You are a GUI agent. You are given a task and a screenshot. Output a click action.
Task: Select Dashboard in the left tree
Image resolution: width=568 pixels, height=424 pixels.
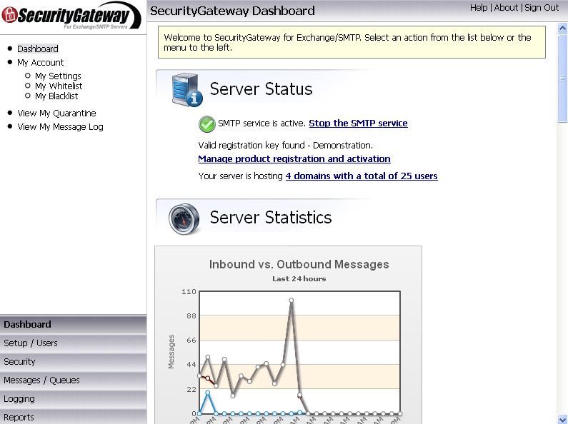(38, 49)
